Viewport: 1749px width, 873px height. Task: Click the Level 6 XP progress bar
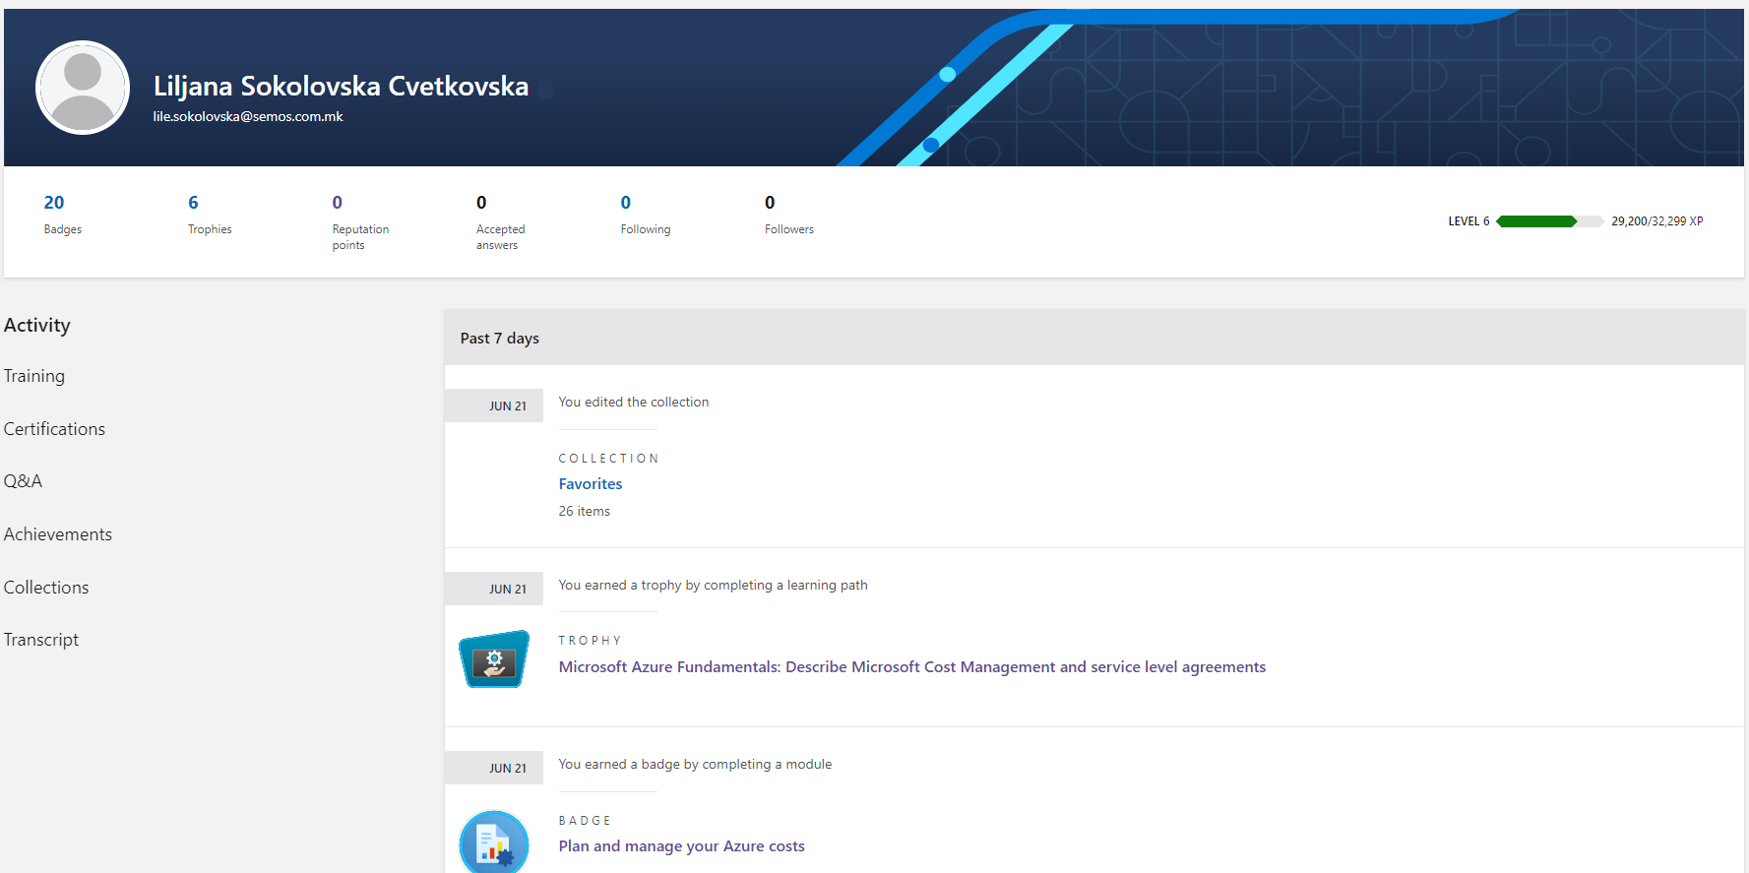(x=1550, y=221)
